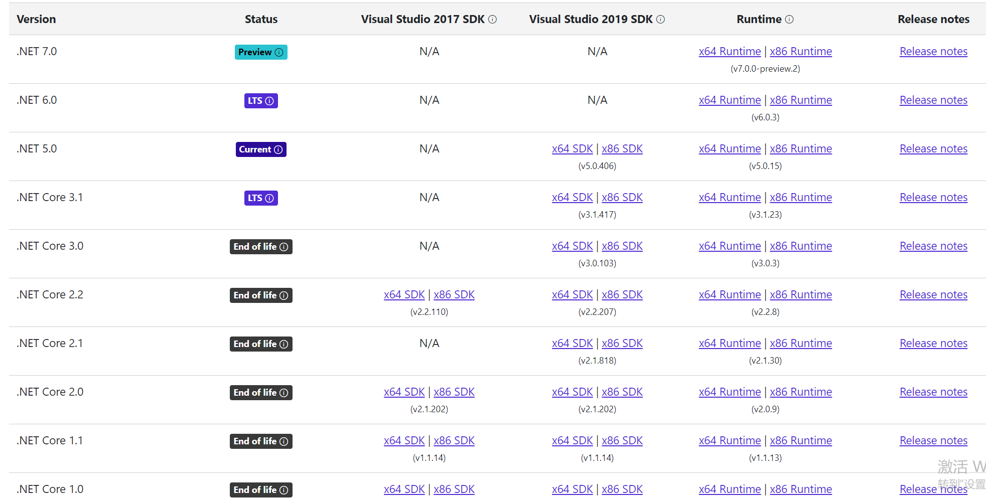Download .NET Core 1.1 x86 SDK for VS 2017
Viewport: 986px width, 502px height.
pos(454,440)
